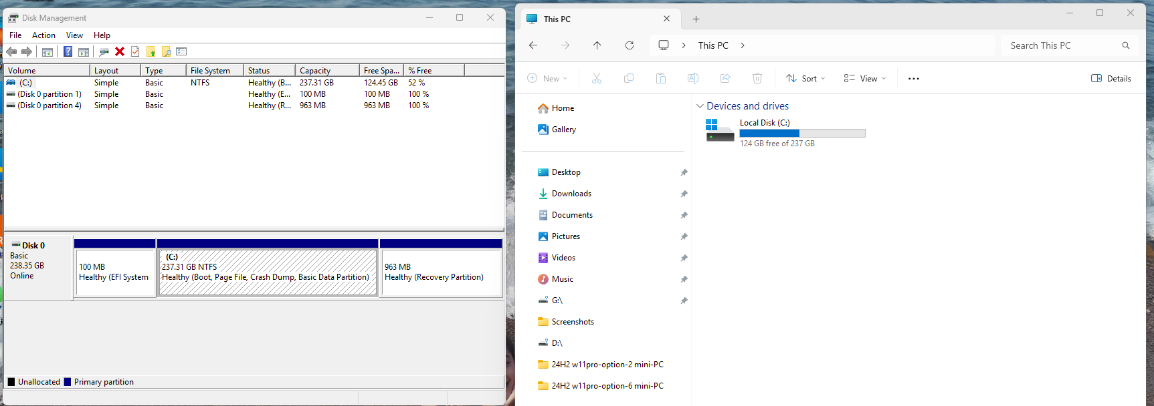This screenshot has width=1154, height=406.
Task: Click the Copy icon in File Explorer toolbar
Action: [x=629, y=78]
